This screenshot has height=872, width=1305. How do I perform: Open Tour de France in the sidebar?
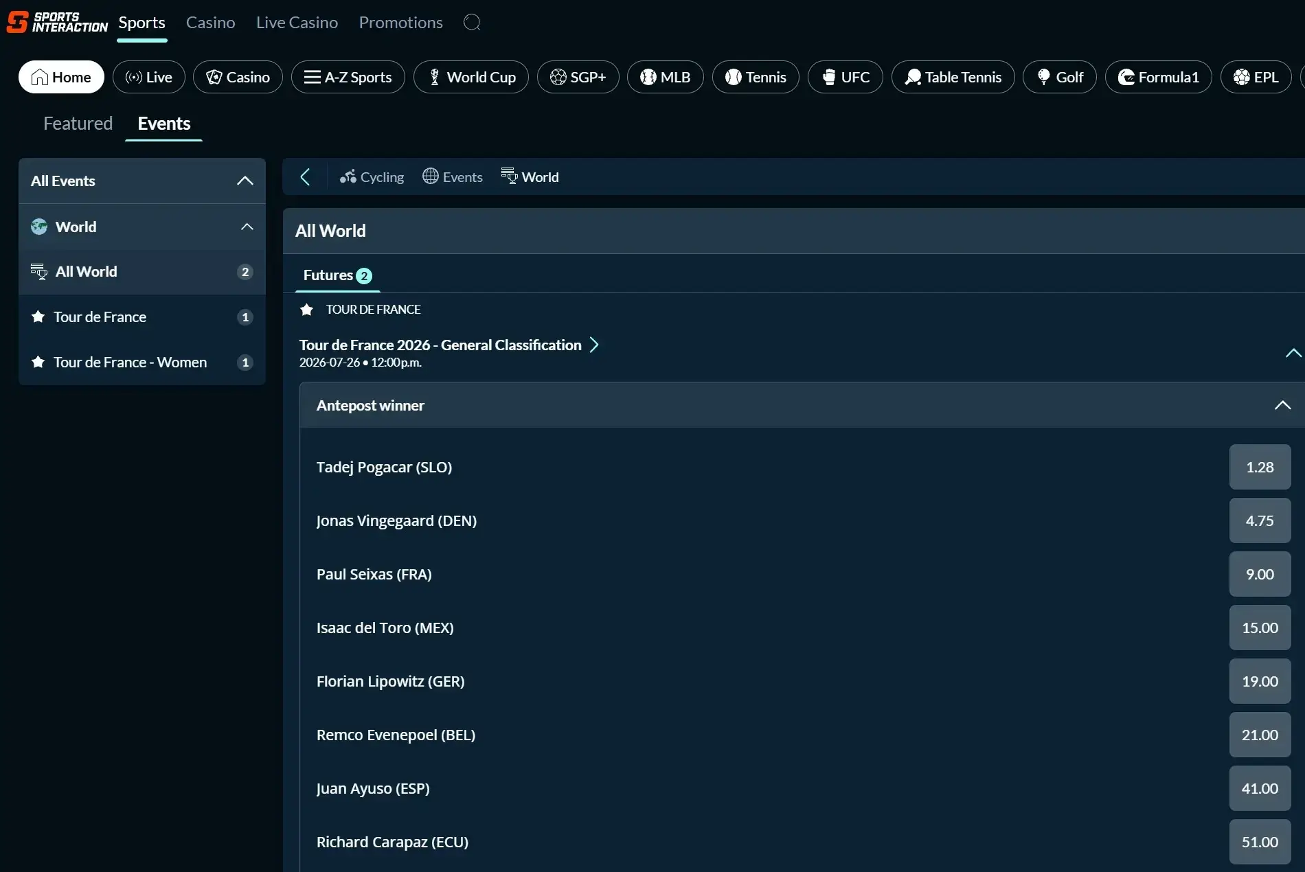[142, 317]
